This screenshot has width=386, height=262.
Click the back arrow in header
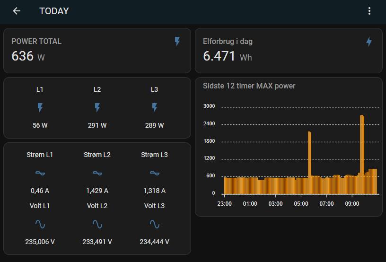coord(17,11)
